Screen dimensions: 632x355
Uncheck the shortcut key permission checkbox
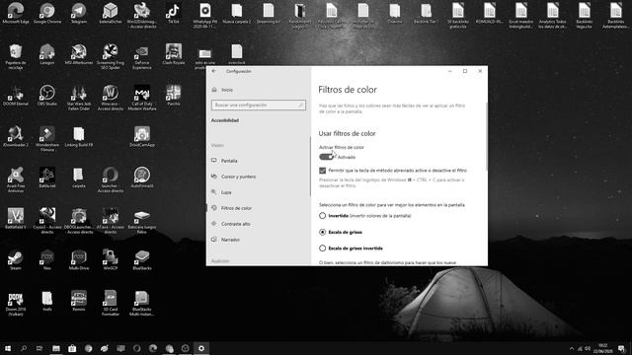pyautogui.click(x=323, y=171)
